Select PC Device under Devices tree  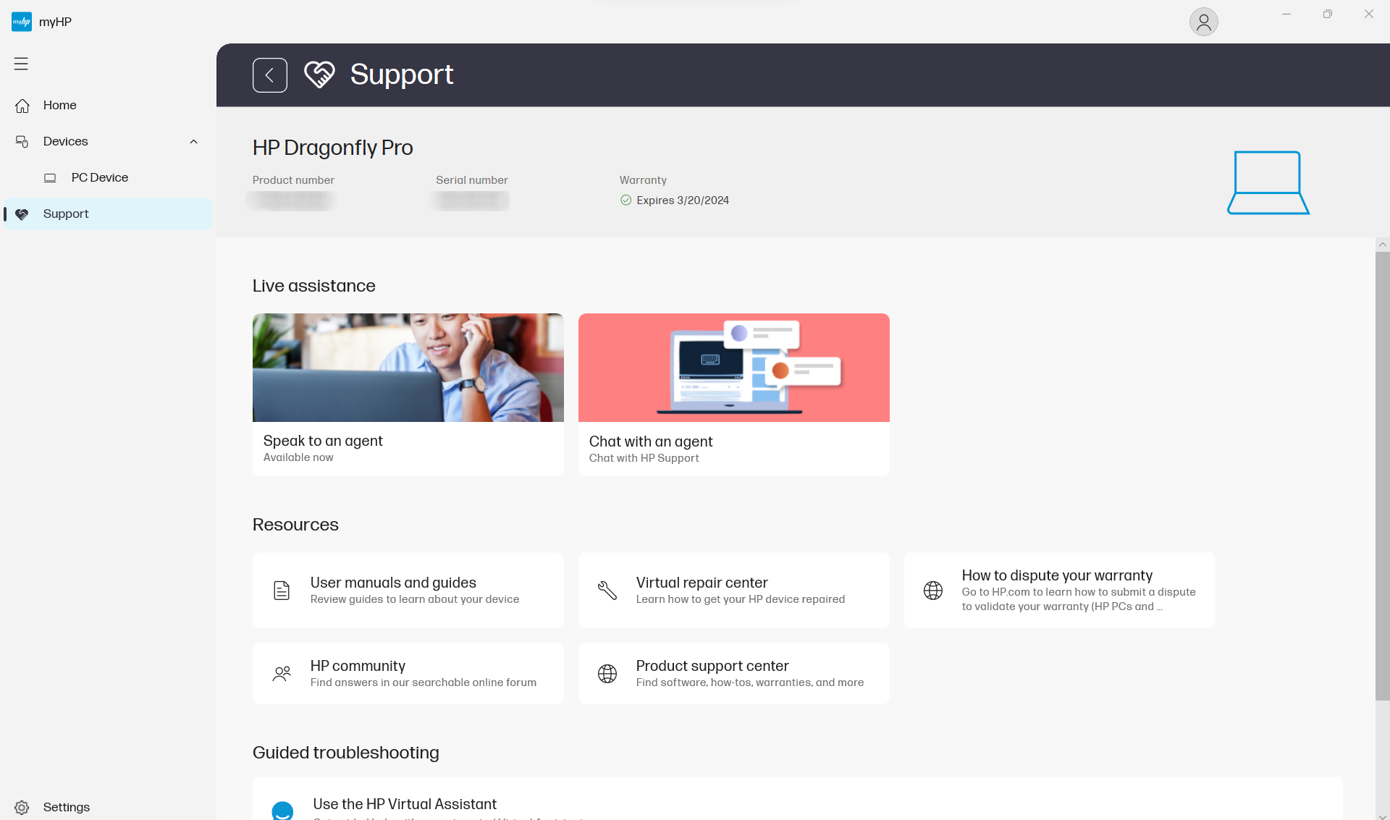(100, 177)
